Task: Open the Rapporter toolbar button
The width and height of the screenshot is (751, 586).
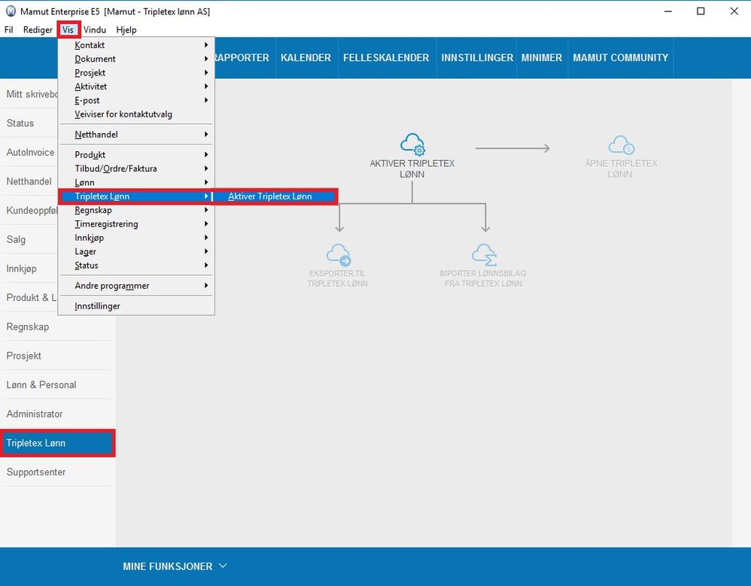Action: tap(245, 58)
